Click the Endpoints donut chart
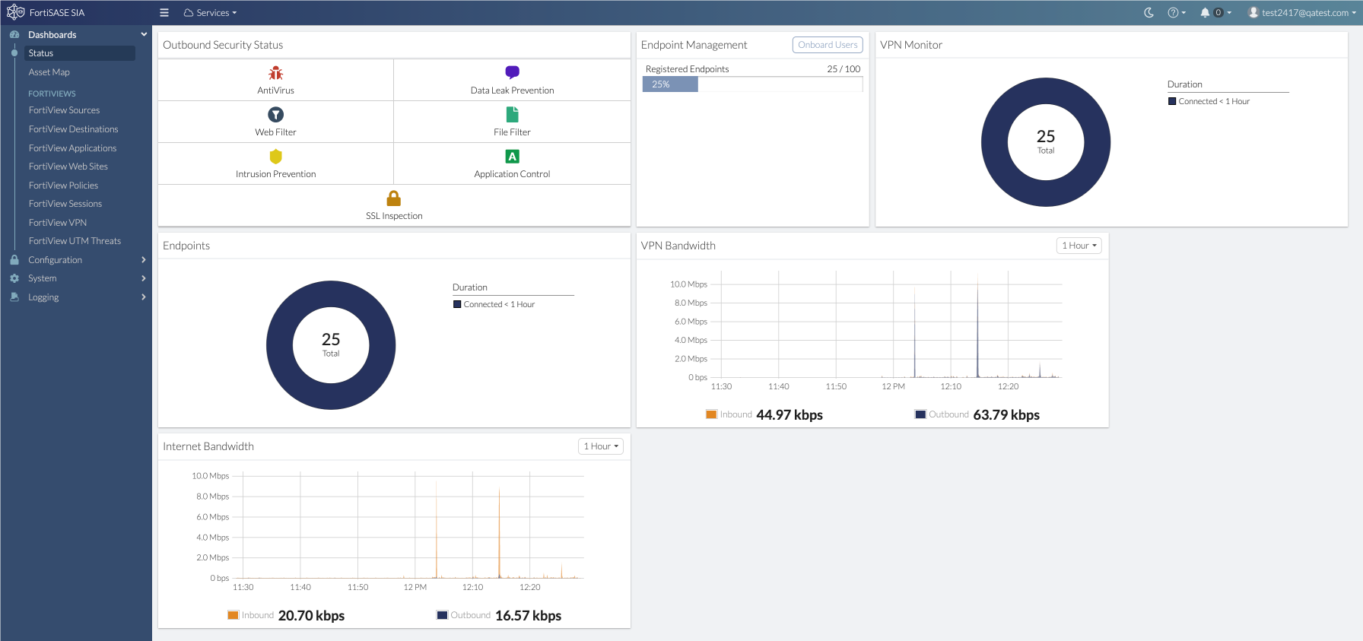 coord(331,345)
